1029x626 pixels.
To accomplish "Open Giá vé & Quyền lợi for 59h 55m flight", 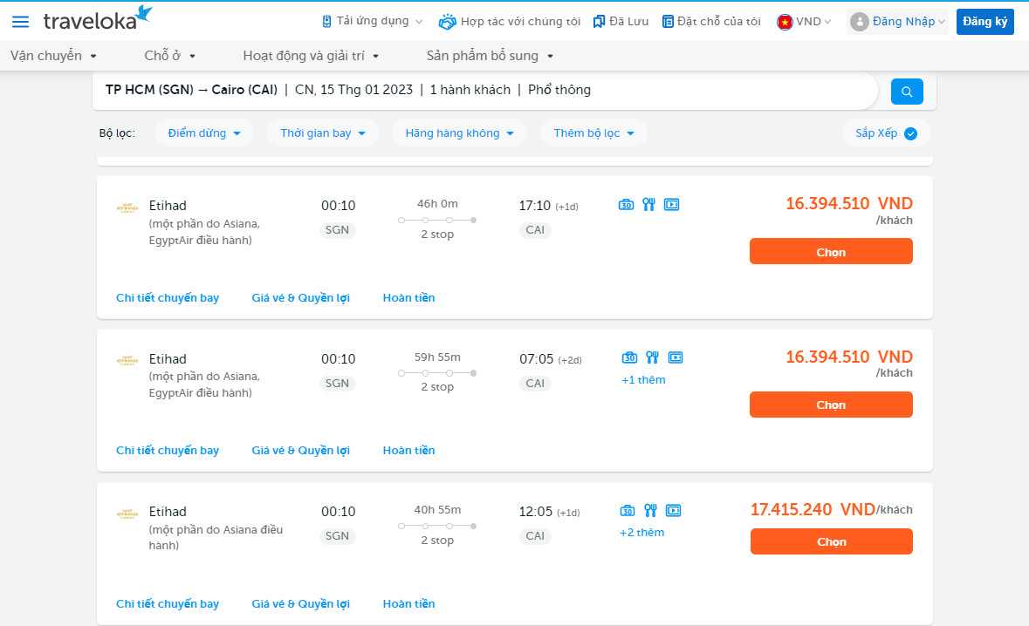I will pyautogui.click(x=300, y=451).
